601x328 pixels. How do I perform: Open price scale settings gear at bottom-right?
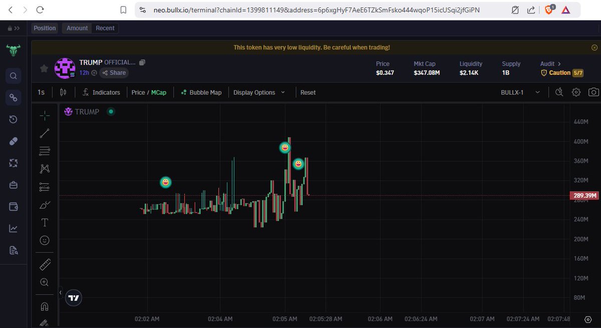pos(588,319)
